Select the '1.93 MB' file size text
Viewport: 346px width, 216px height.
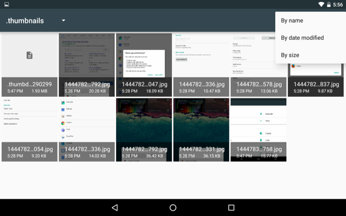coord(39,91)
